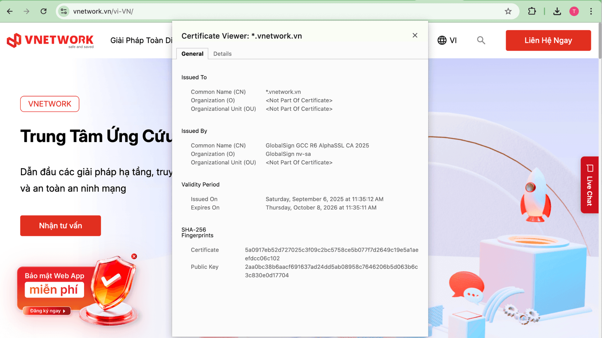The image size is (602, 338).
Task: Select the *.vnetwork.vn common name value
Action: (283, 92)
